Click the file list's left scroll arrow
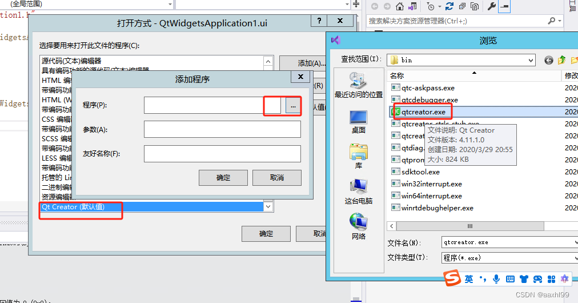Image resolution: width=578 pixels, height=303 pixels. 391,226
